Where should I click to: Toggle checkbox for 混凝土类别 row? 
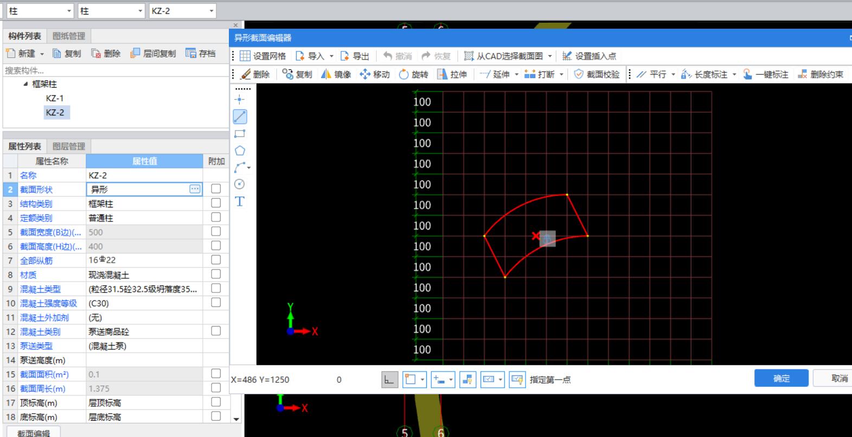click(x=216, y=331)
